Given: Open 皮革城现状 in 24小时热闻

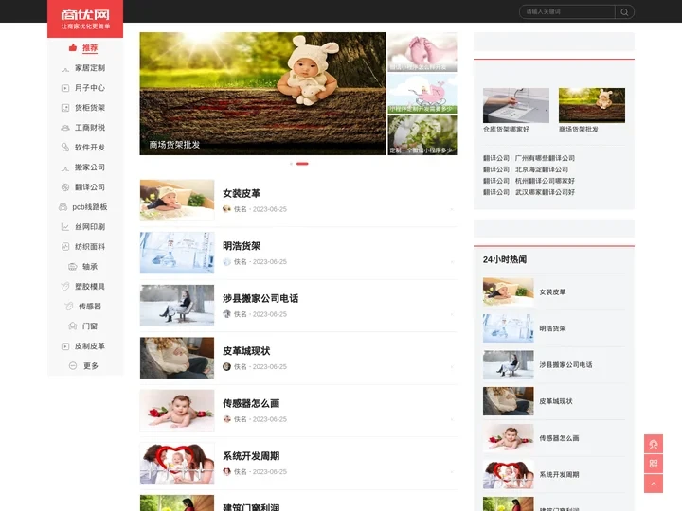Looking at the screenshot, I should [x=556, y=401].
